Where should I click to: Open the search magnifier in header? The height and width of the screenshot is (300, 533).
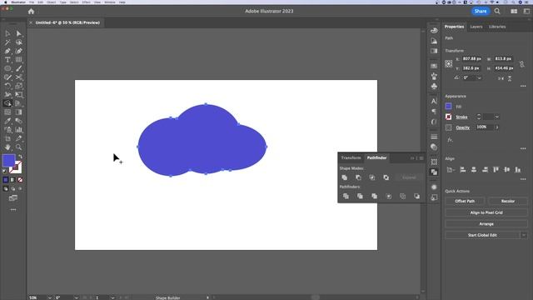pyautogui.click(x=497, y=11)
